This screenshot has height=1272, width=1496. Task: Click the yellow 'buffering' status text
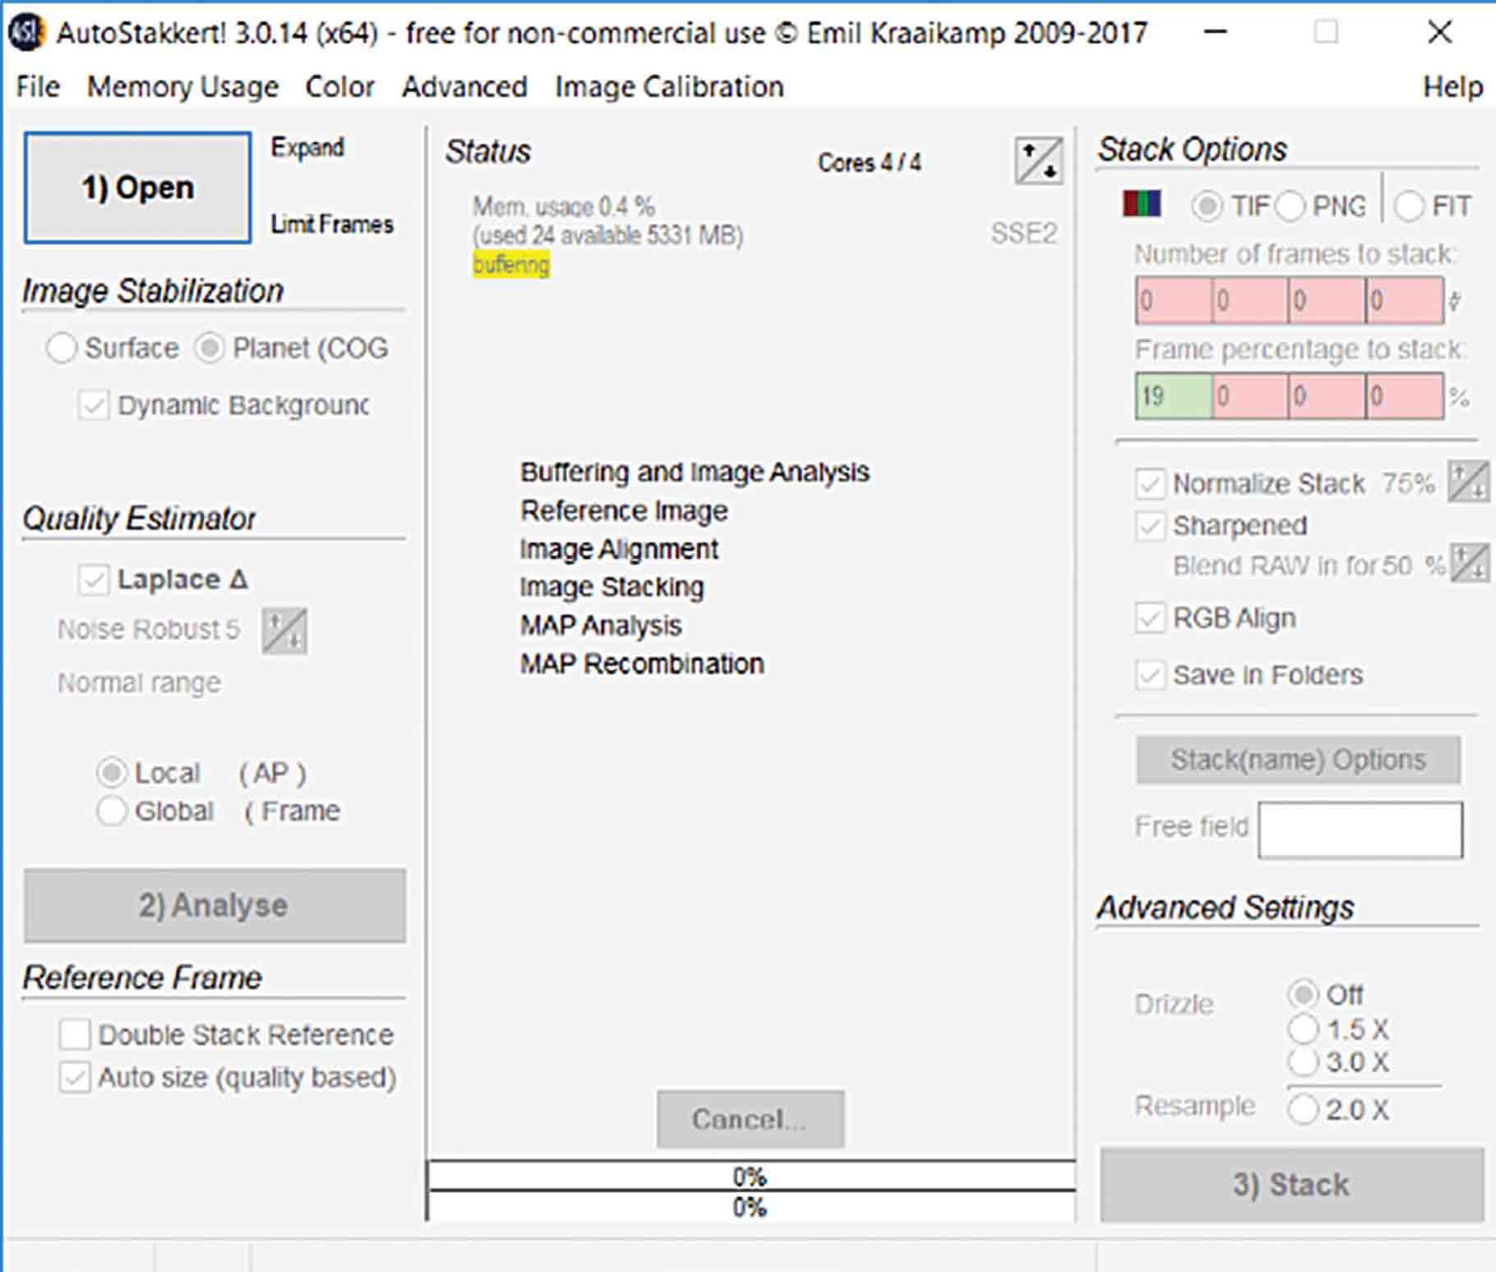(x=510, y=265)
